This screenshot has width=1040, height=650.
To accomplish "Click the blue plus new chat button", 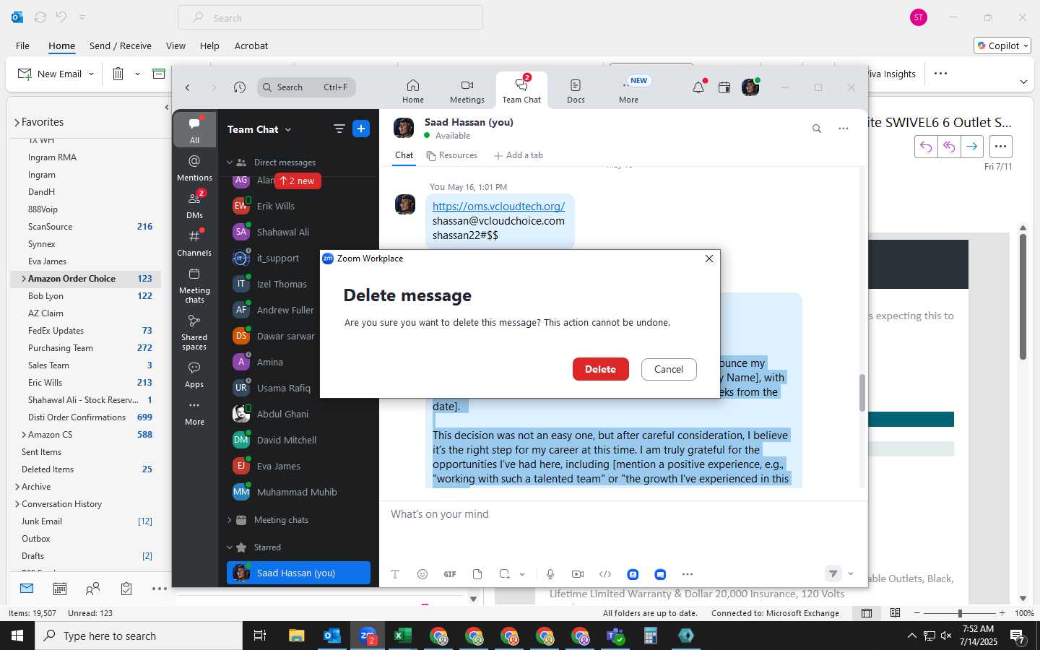I will point(361,129).
